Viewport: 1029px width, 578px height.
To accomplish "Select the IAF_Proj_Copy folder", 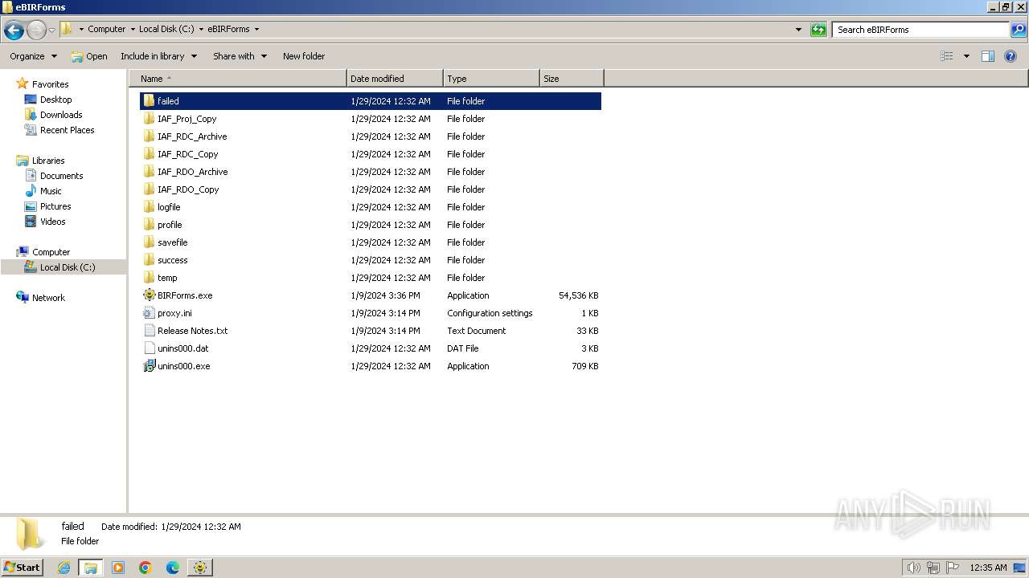I will point(370,119).
